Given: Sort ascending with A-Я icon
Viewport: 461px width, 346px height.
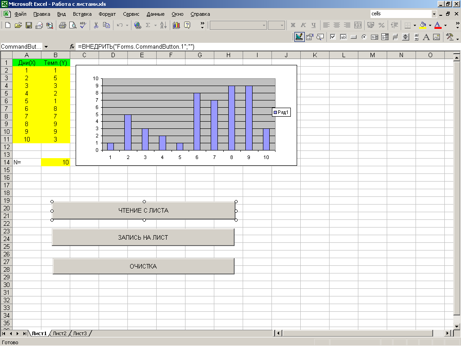Looking at the screenshot, I should [163, 25].
